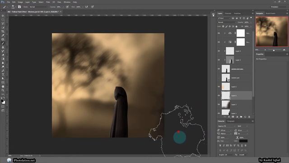Turn layer filtering on or off
The height and width of the screenshot is (163, 289).
click(251, 18)
